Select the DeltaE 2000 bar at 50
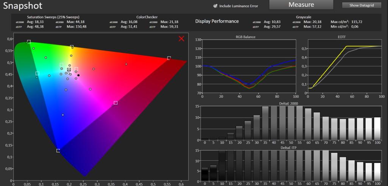This screenshot has height=186, width=388. pyautogui.click(x=291, y=123)
